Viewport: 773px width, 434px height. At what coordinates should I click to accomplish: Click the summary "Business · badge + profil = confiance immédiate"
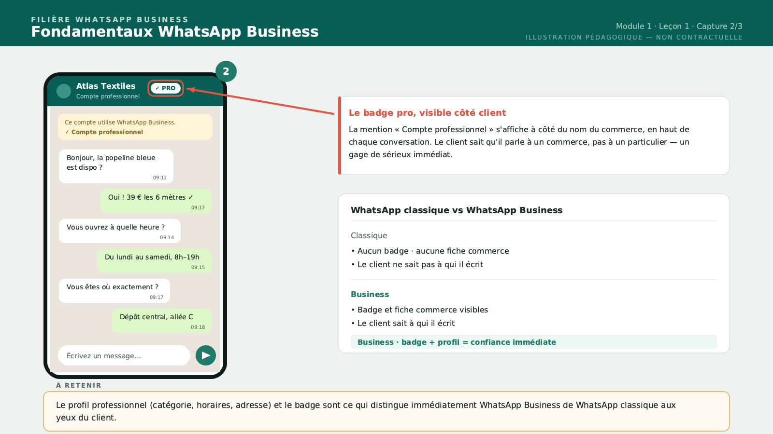pyautogui.click(x=534, y=342)
